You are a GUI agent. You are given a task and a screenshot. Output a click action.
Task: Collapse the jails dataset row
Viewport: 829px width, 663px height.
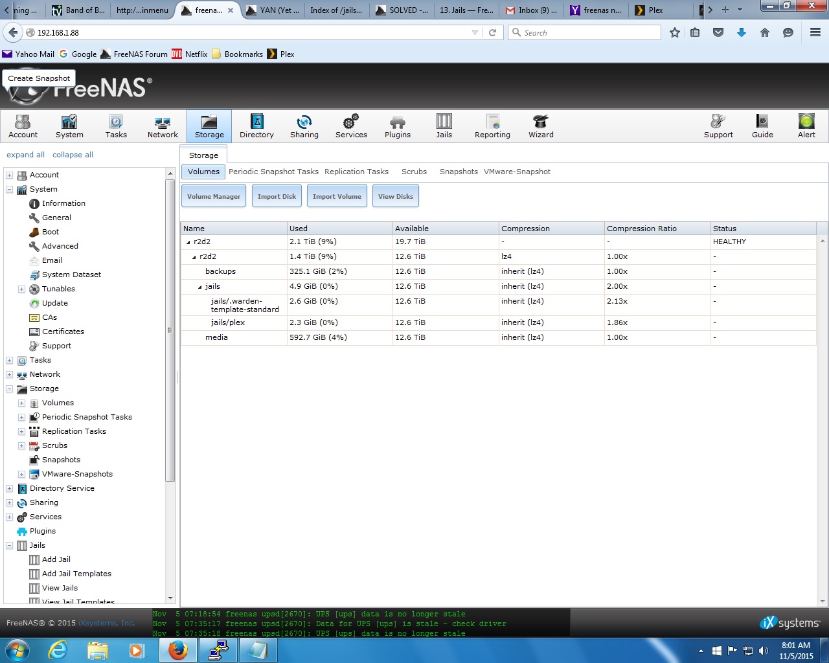click(200, 287)
